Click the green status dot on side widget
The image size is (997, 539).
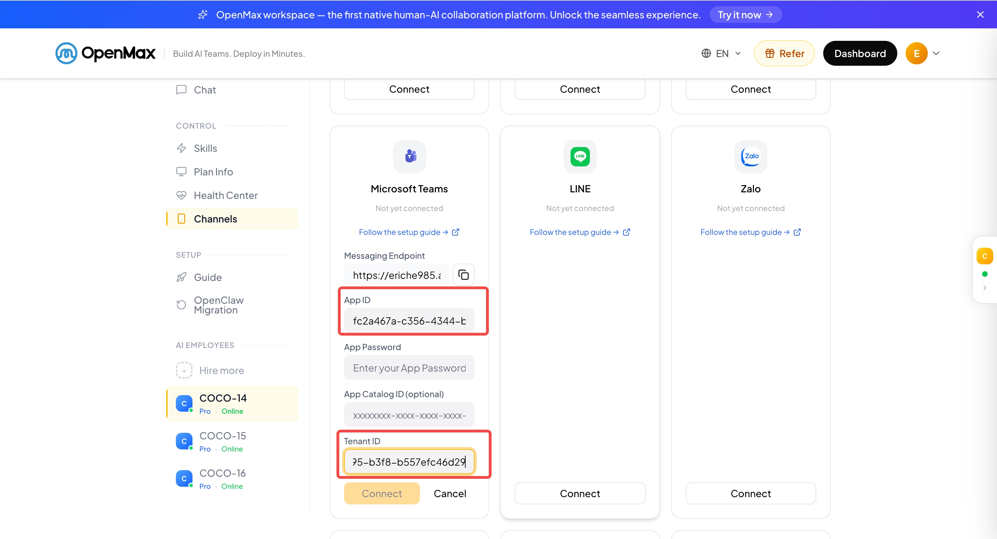pyautogui.click(x=985, y=274)
